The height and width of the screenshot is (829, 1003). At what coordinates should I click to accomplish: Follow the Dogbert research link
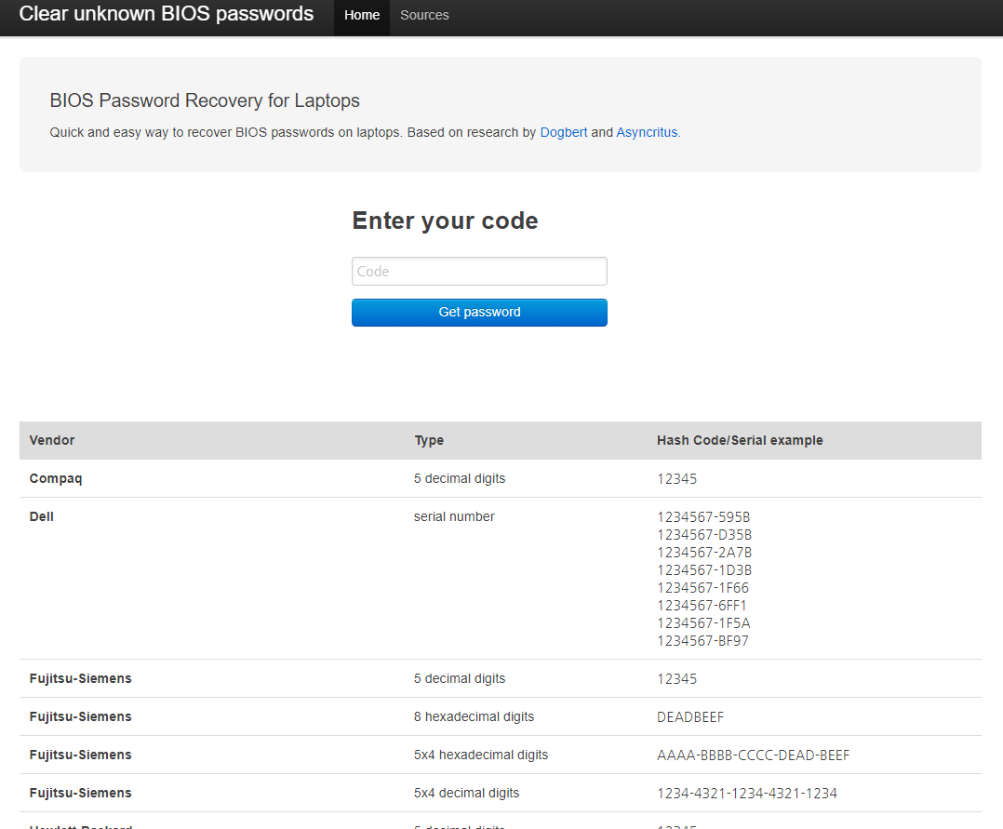564,132
